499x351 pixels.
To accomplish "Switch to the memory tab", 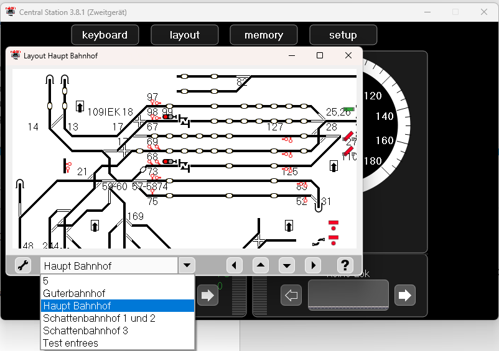I will coord(263,35).
